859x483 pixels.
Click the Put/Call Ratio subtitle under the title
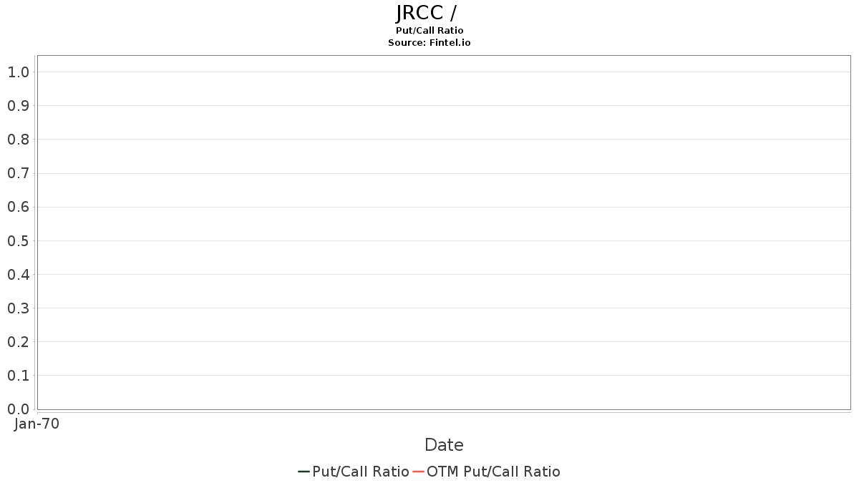pos(429,30)
